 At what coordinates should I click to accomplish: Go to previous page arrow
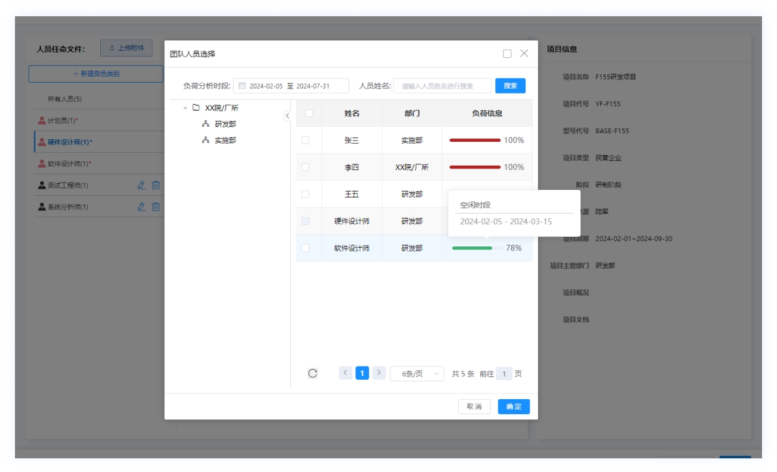[x=346, y=373]
